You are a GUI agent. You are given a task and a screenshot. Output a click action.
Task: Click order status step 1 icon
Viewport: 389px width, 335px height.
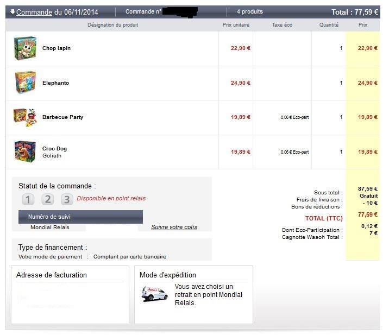tap(28, 199)
